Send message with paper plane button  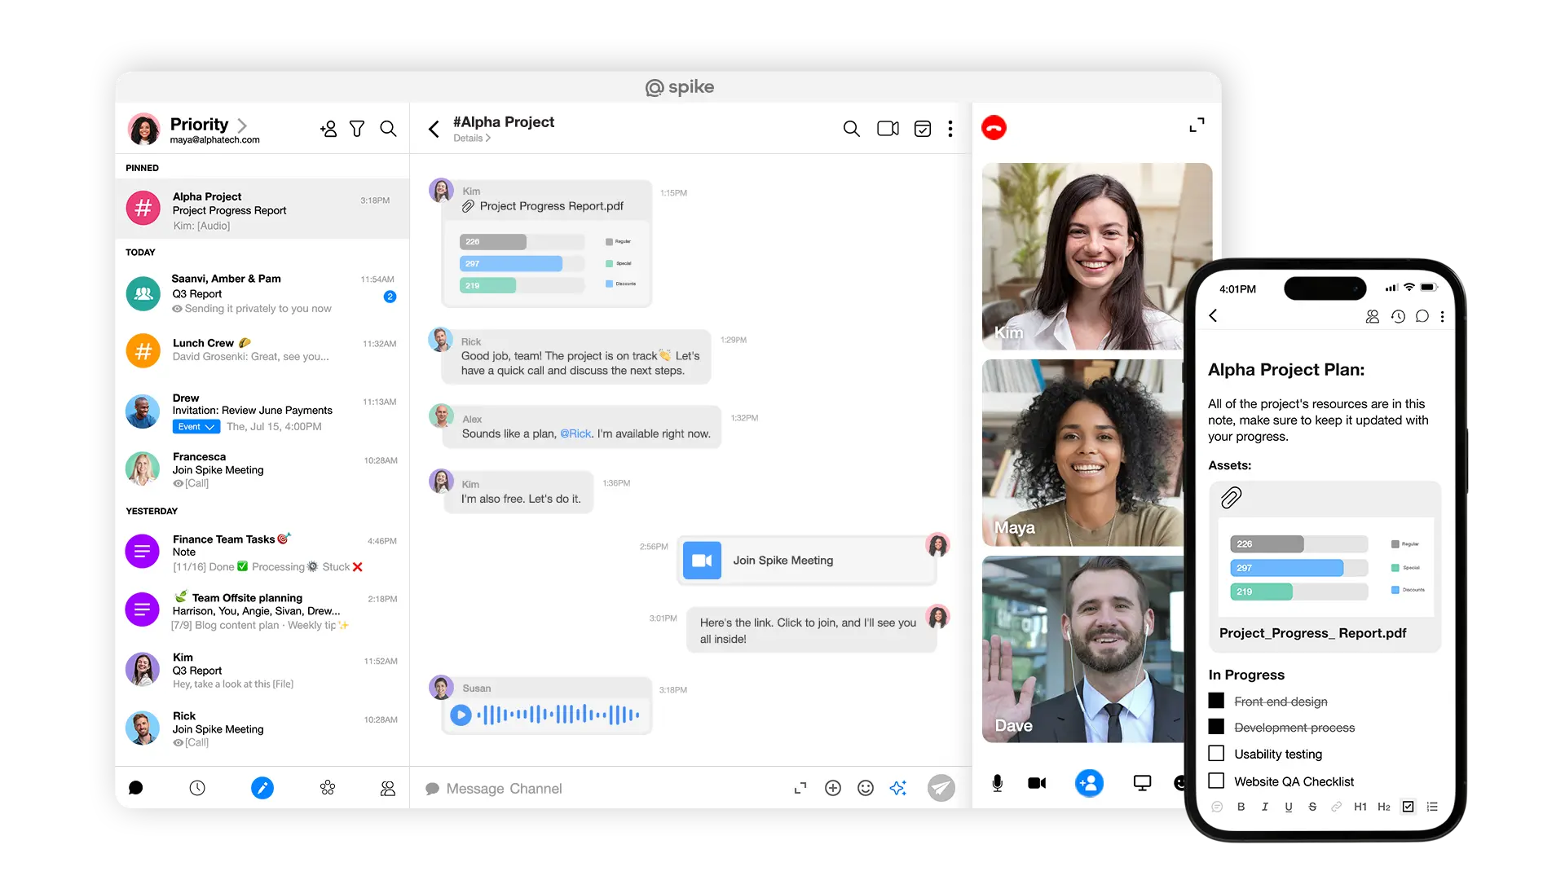click(x=941, y=788)
